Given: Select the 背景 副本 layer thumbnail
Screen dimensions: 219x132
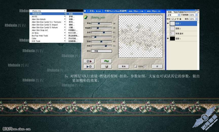Looking at the screenshot, I should [x=172, y=34].
